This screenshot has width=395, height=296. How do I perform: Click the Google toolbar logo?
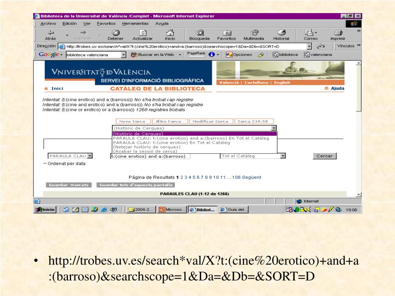click(x=49, y=54)
